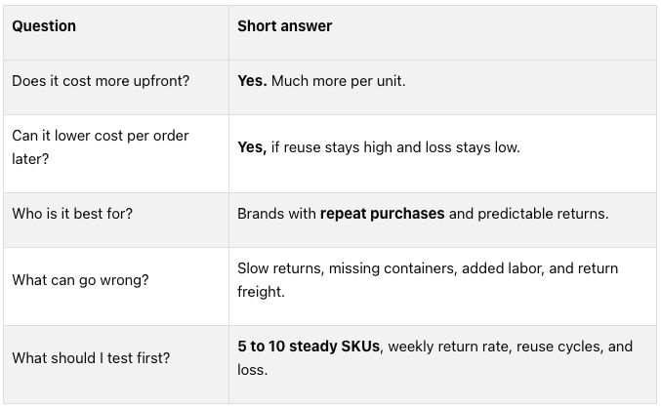Click 'Slow returns, missing containers' answer
This screenshot has width=661, height=409.
[348, 268]
